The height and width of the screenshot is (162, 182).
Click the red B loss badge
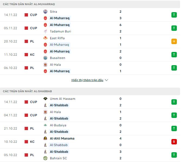[x=174, y=142]
